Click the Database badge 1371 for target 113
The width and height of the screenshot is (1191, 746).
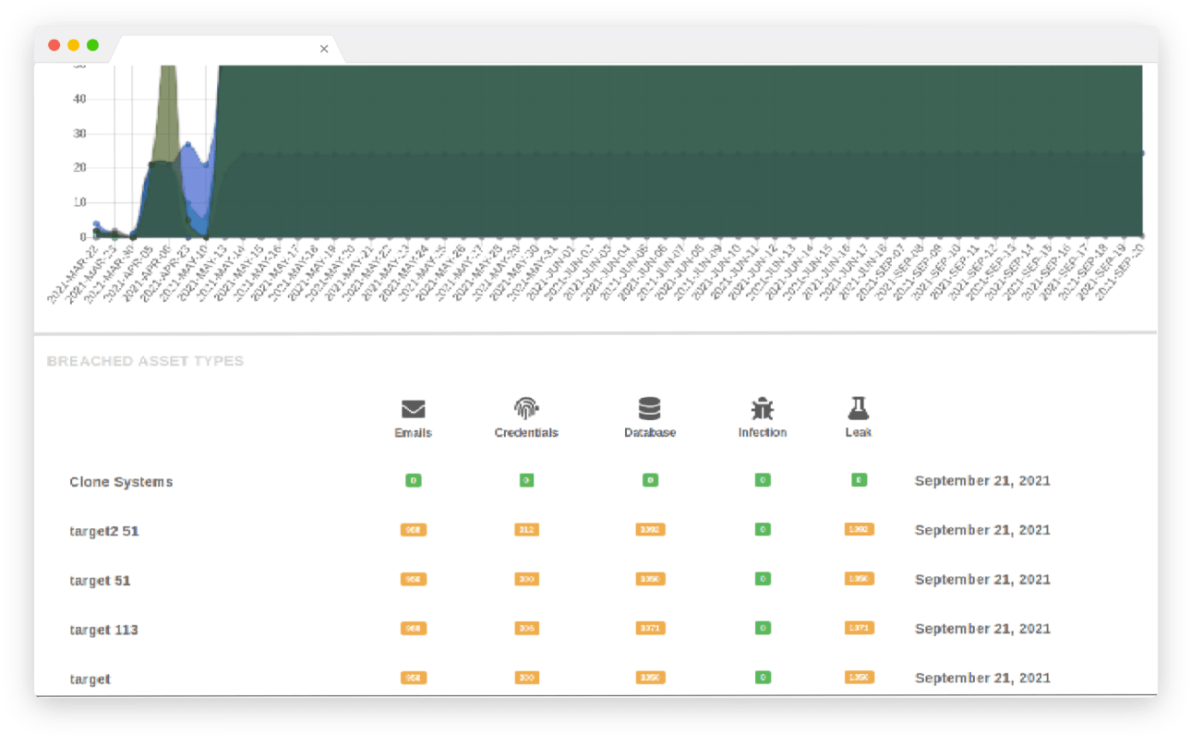pyautogui.click(x=650, y=628)
